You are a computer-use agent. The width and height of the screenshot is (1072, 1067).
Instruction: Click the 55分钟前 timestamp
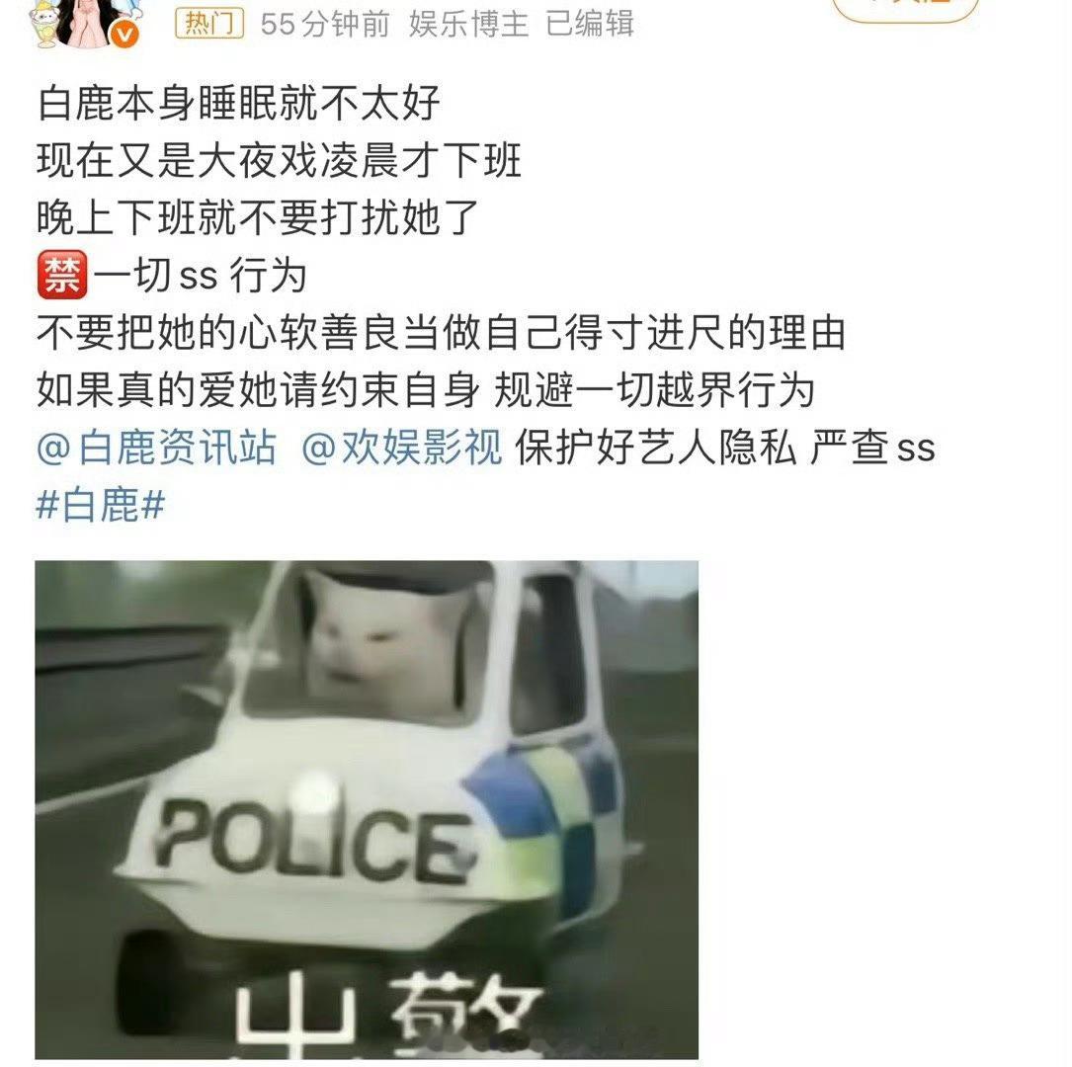click(x=325, y=24)
